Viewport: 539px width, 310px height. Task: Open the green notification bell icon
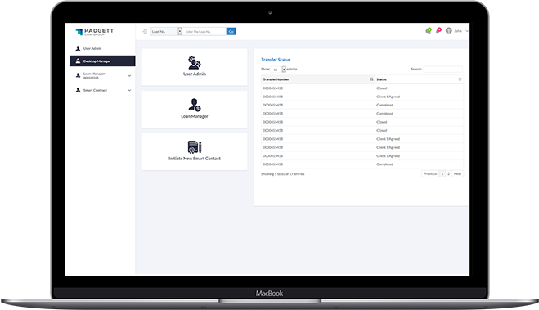pyautogui.click(x=429, y=30)
